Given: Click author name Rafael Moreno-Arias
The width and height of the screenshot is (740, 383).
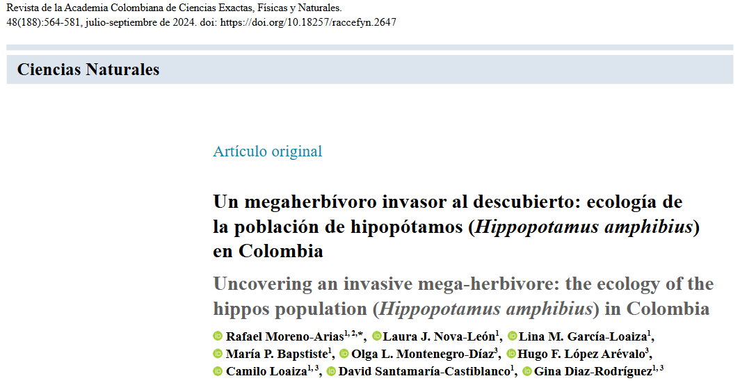Looking at the screenshot, I should 284,336.
